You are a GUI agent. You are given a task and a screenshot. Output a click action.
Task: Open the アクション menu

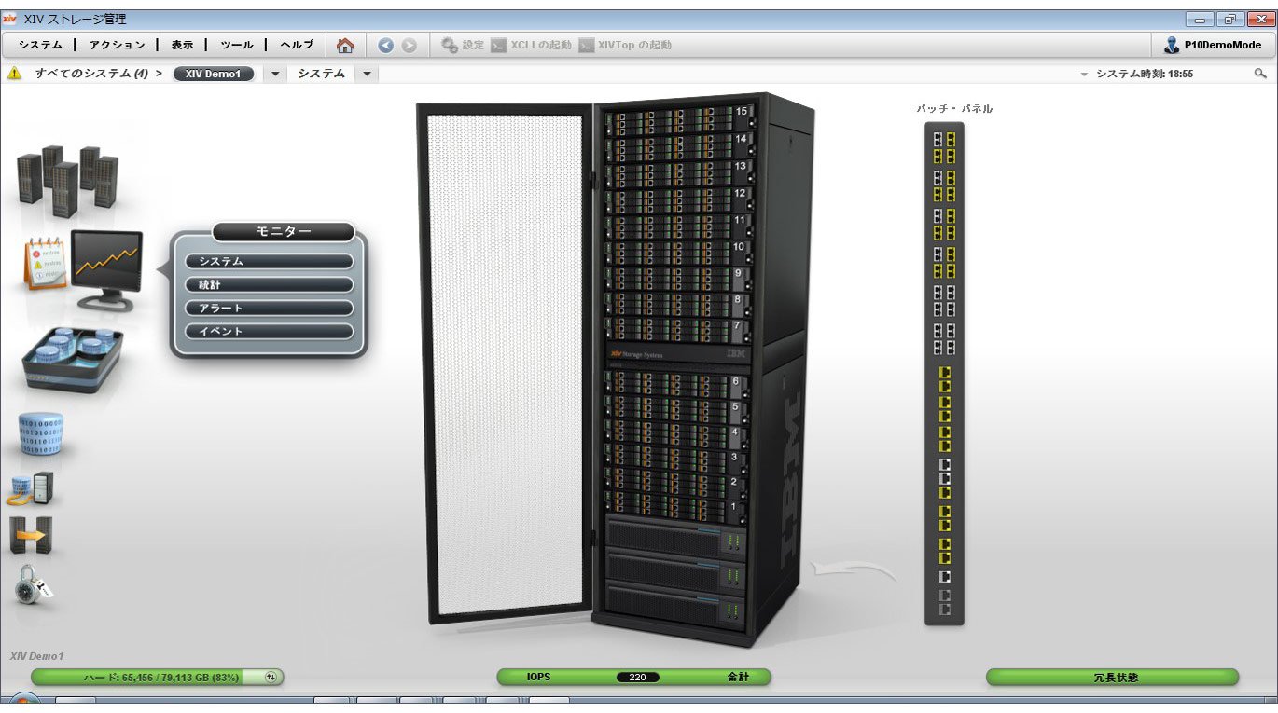(x=117, y=45)
